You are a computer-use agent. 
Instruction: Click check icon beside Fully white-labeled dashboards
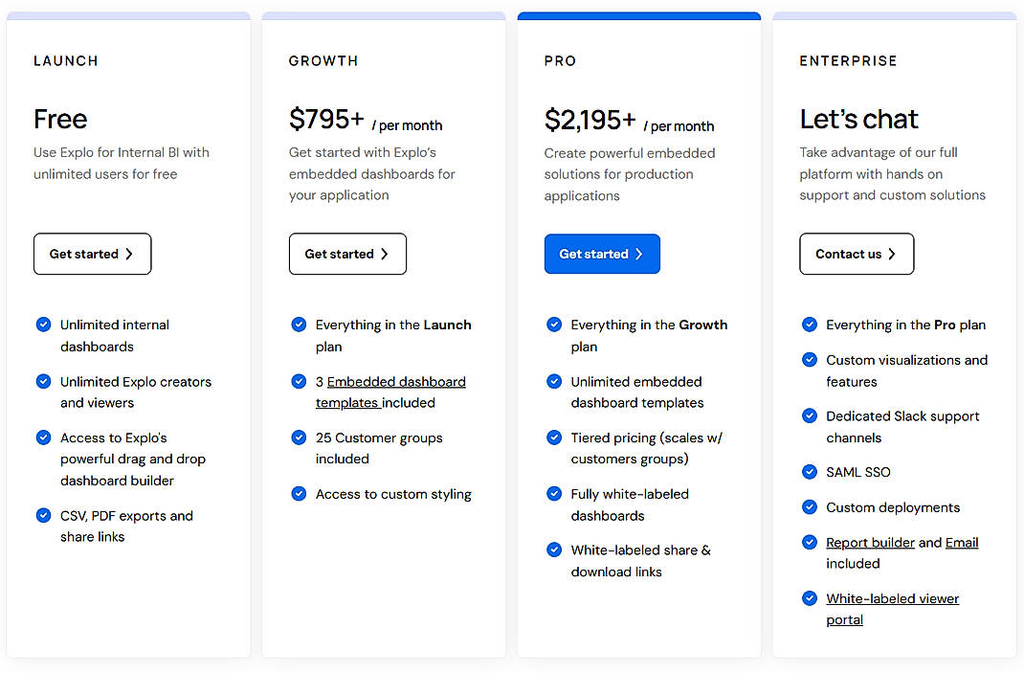tap(554, 494)
